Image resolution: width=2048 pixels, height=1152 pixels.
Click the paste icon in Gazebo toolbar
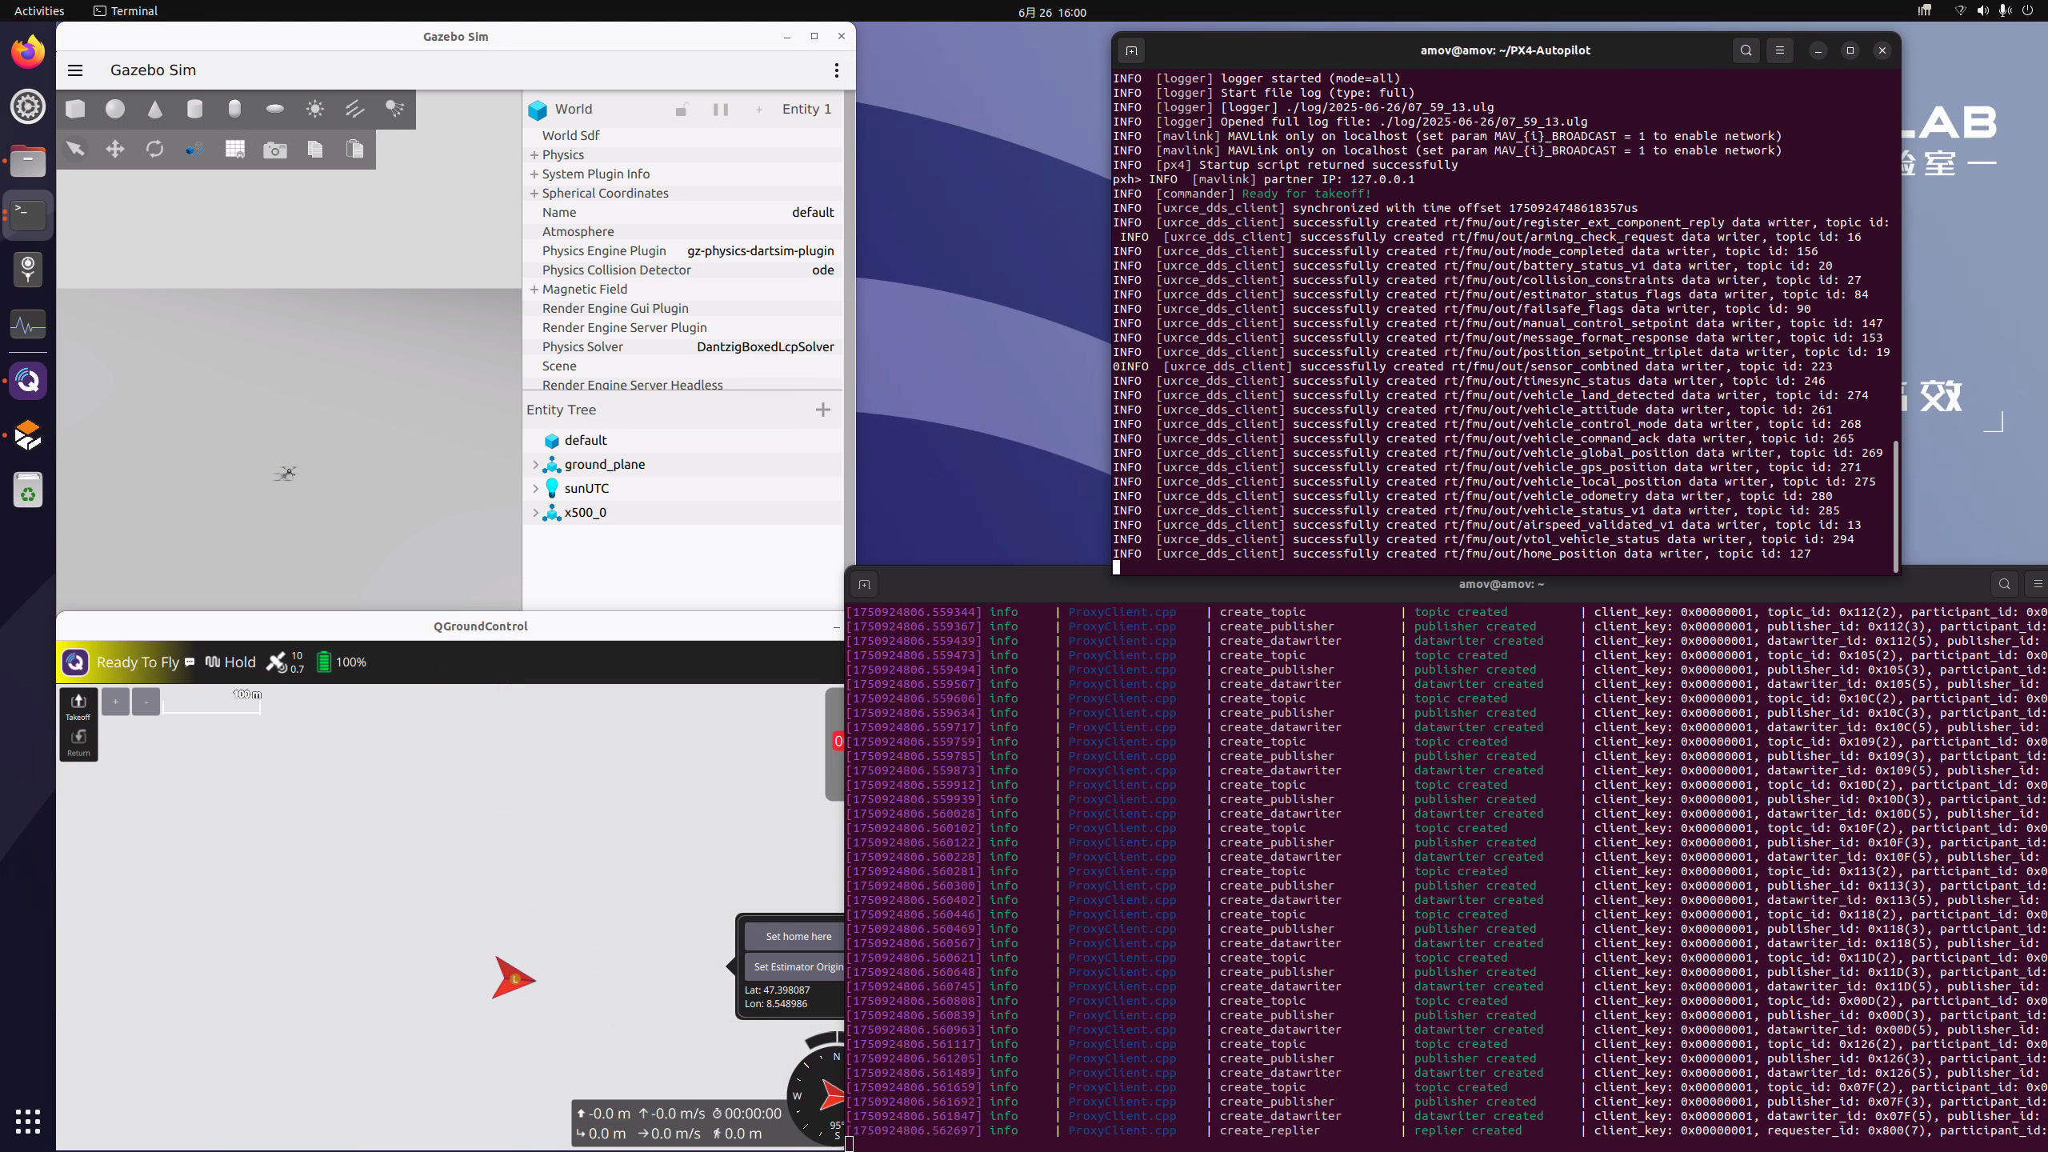click(x=354, y=149)
